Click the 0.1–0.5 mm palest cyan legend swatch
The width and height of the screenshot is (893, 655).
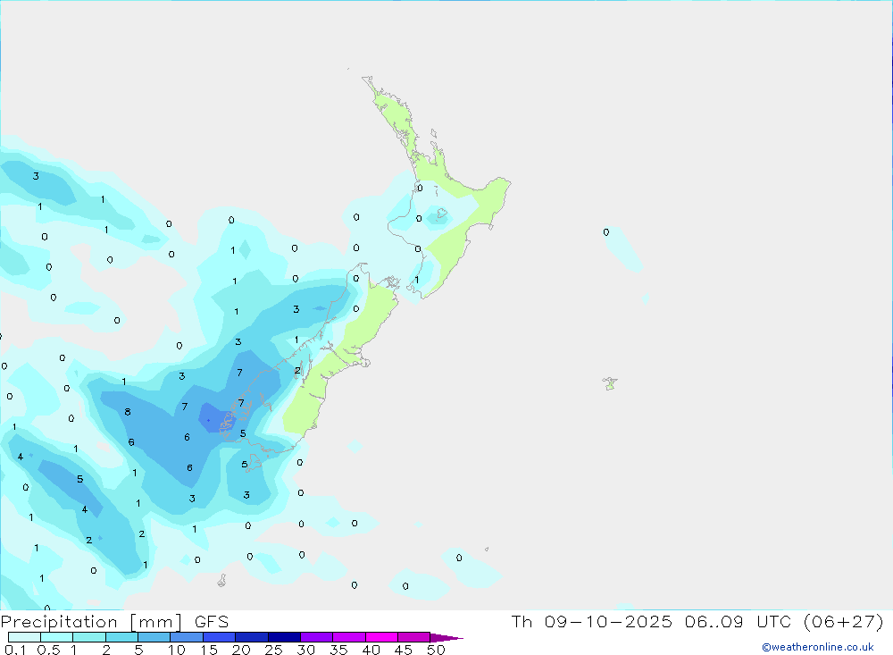(x=24, y=637)
